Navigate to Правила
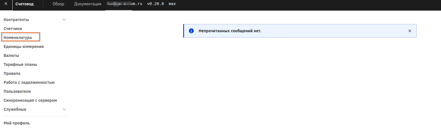Image resolution: width=441 pixels, height=132 pixels. (x=12, y=73)
